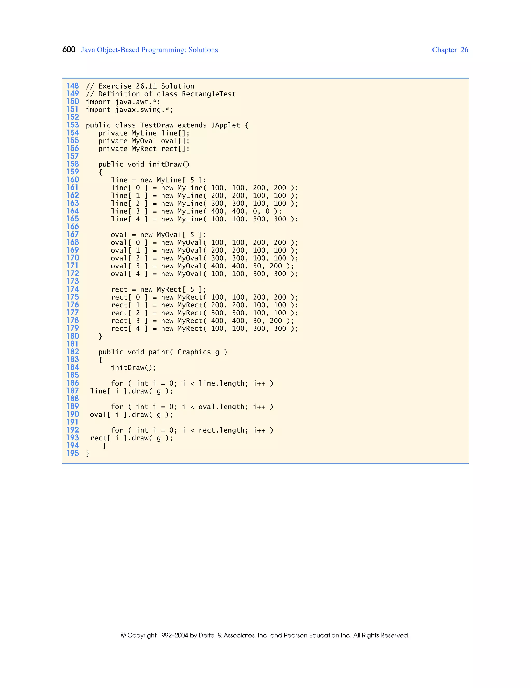The image size is (531, 688).
Task: Click the 'oval[ 3 ]' statement with 30, 200
Action: [202, 266]
